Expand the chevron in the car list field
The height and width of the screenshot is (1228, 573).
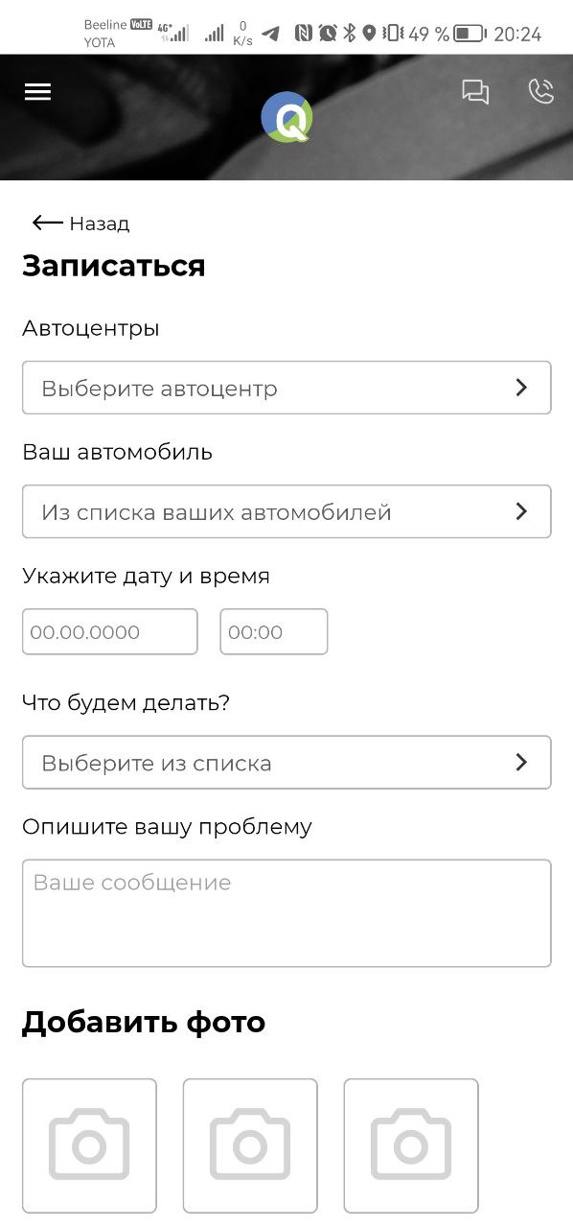coord(521,511)
